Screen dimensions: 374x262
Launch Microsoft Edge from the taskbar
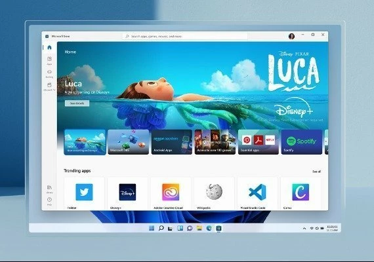click(209, 228)
